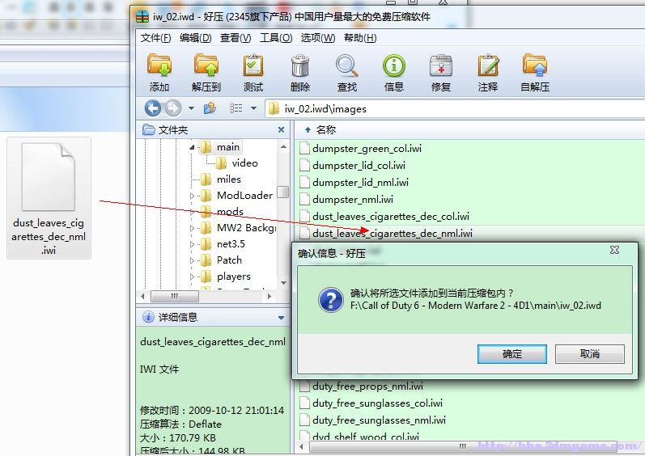Show archive 信息 (Info) icon

[x=394, y=73]
